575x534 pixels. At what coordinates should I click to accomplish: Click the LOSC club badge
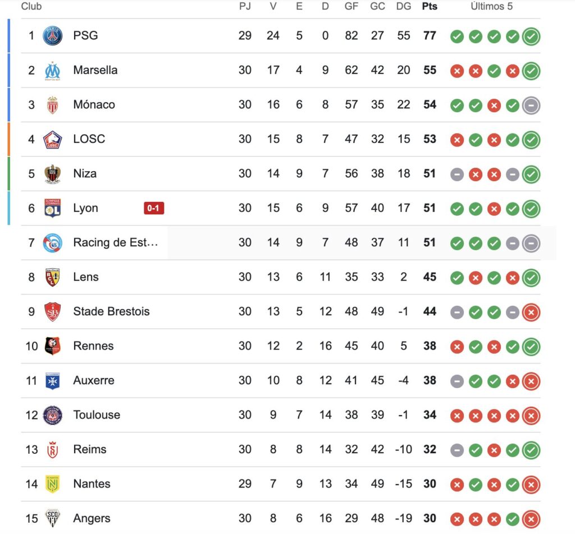(52, 140)
